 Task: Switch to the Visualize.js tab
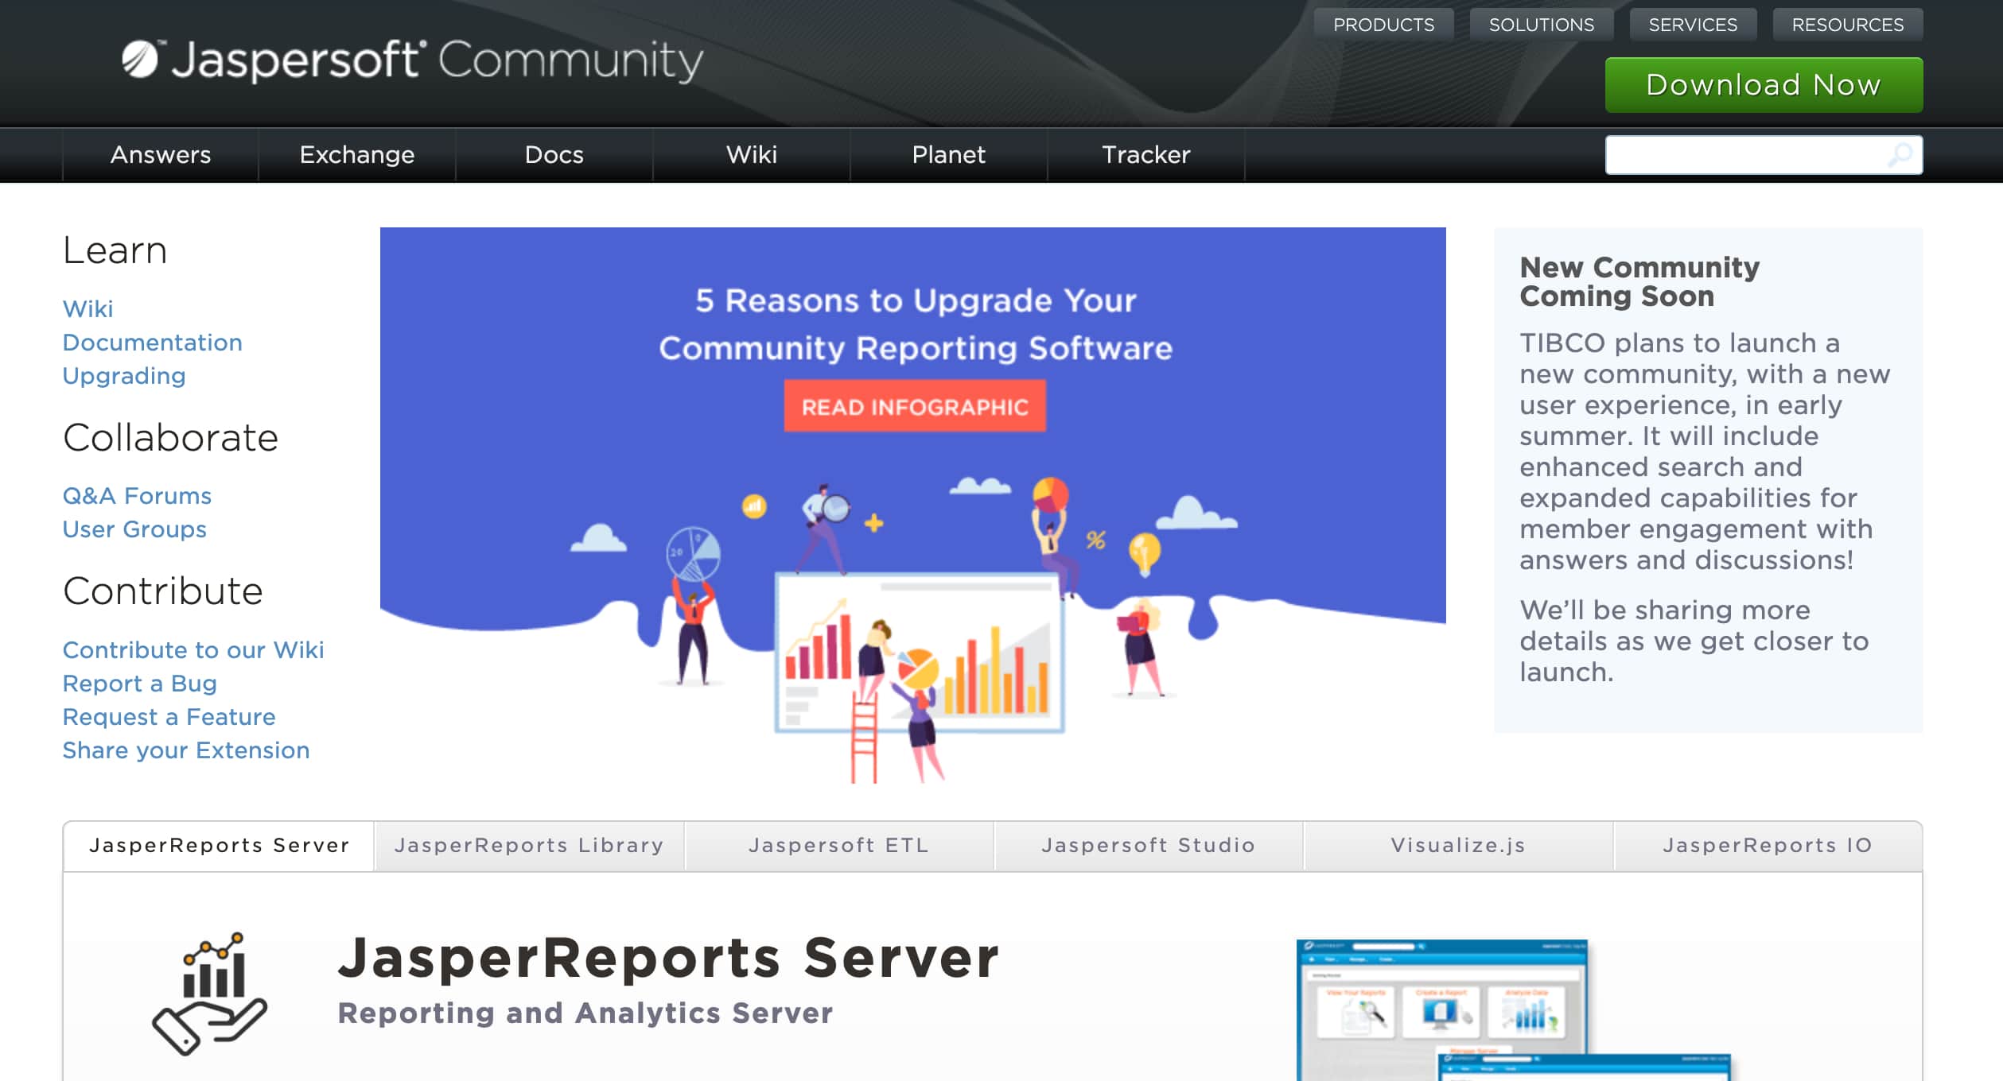pyautogui.click(x=1457, y=845)
